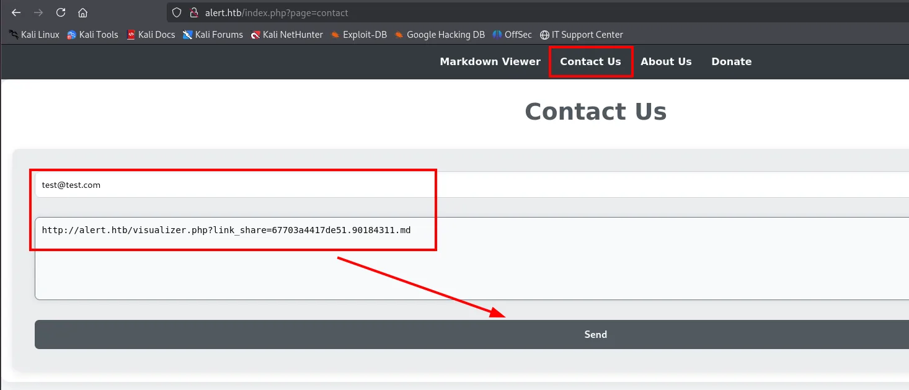The image size is (909, 390).
Task: Reload the page with refresh icon
Action: click(61, 12)
